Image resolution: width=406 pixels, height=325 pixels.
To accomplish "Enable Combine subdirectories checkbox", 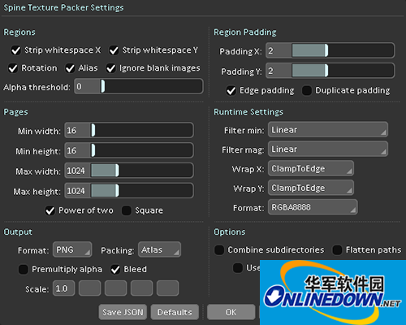I will [x=219, y=250].
